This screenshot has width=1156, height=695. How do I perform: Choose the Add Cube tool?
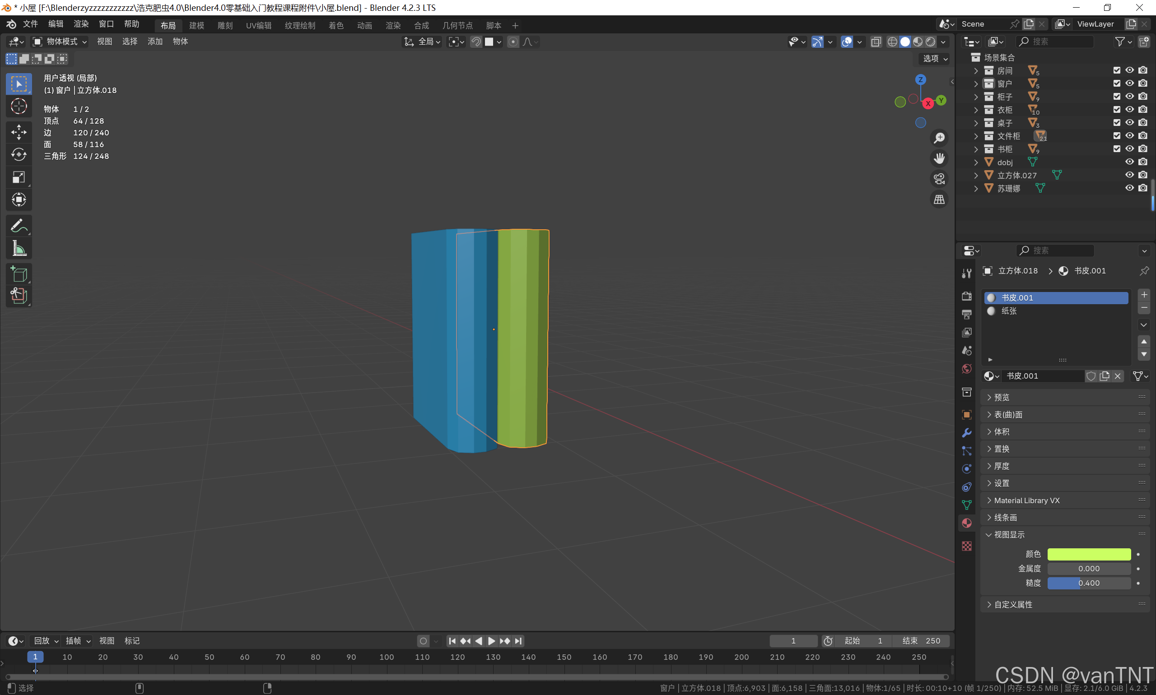19,274
